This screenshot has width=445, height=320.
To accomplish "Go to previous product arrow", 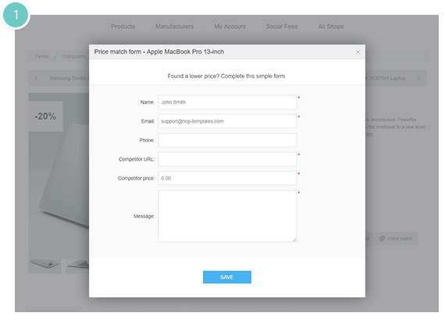I will [37, 78].
